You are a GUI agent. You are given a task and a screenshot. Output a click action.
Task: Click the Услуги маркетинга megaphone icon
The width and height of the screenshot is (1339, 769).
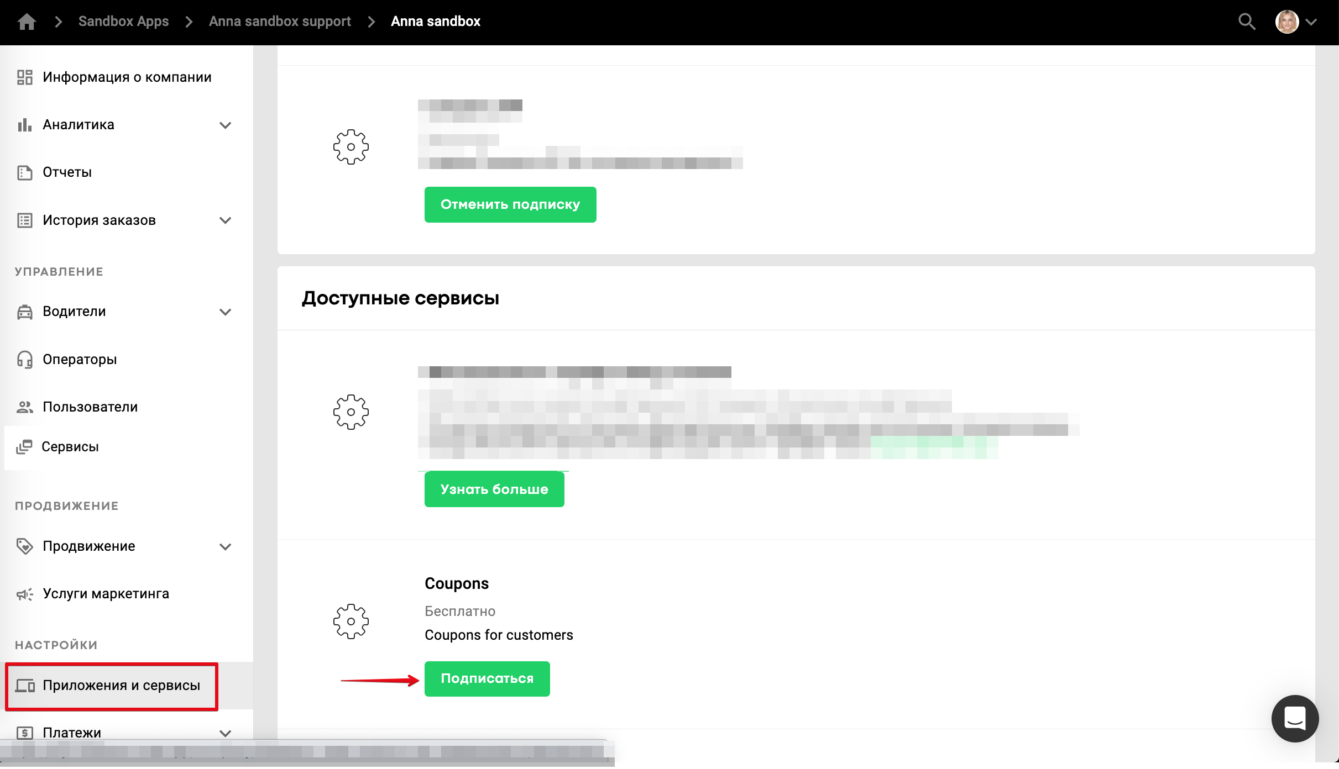(24, 594)
